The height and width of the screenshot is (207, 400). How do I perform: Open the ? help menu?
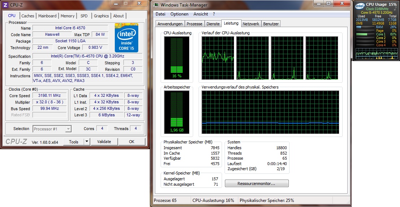click(214, 14)
